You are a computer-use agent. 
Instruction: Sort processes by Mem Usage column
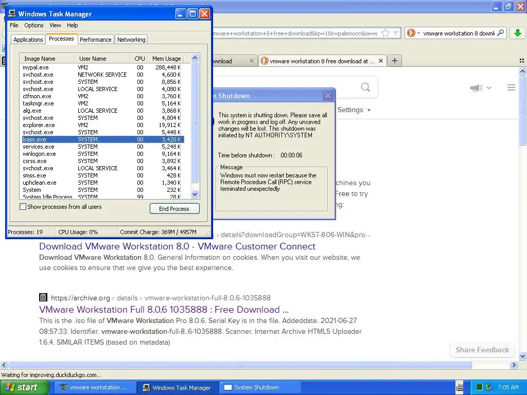tap(166, 59)
